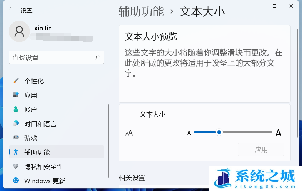The width and height of the screenshot is (302, 191).
Task: Click the large A at the slider's right end
Action: click(278, 133)
